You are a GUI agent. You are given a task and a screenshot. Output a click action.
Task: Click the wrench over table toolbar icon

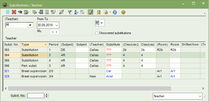point(35,12)
